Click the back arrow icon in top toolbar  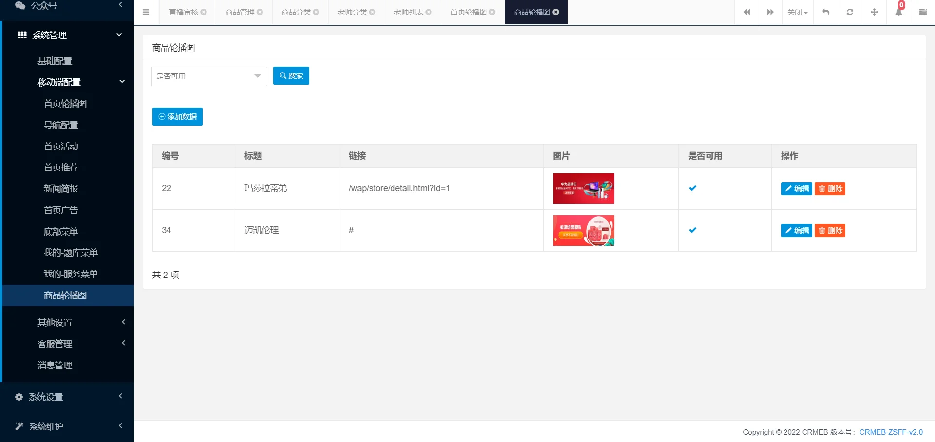click(x=825, y=12)
